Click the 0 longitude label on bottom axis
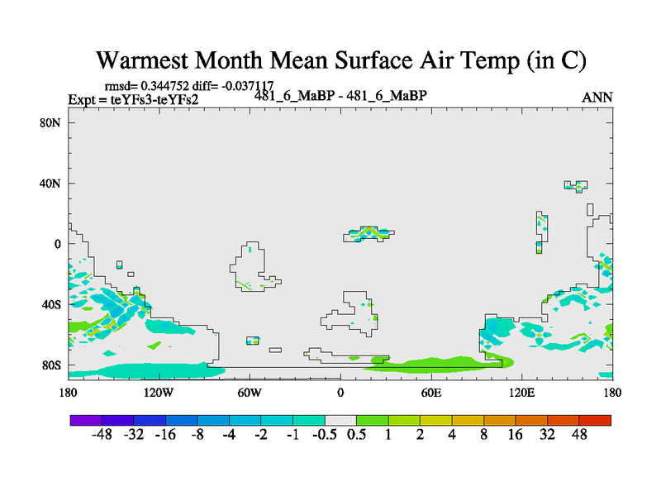Image resolution: width=661 pixels, height=496 pixels. point(340,391)
